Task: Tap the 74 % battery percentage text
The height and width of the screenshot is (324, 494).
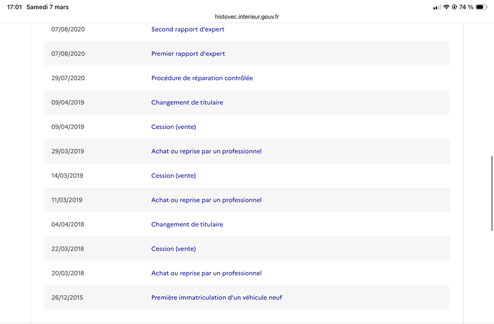Action: pyautogui.click(x=466, y=7)
